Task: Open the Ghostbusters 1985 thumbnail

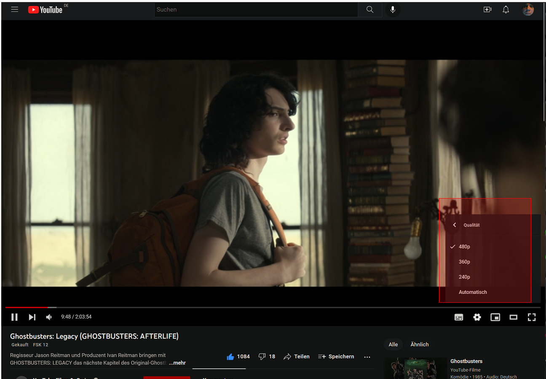Action: [x=416, y=368]
